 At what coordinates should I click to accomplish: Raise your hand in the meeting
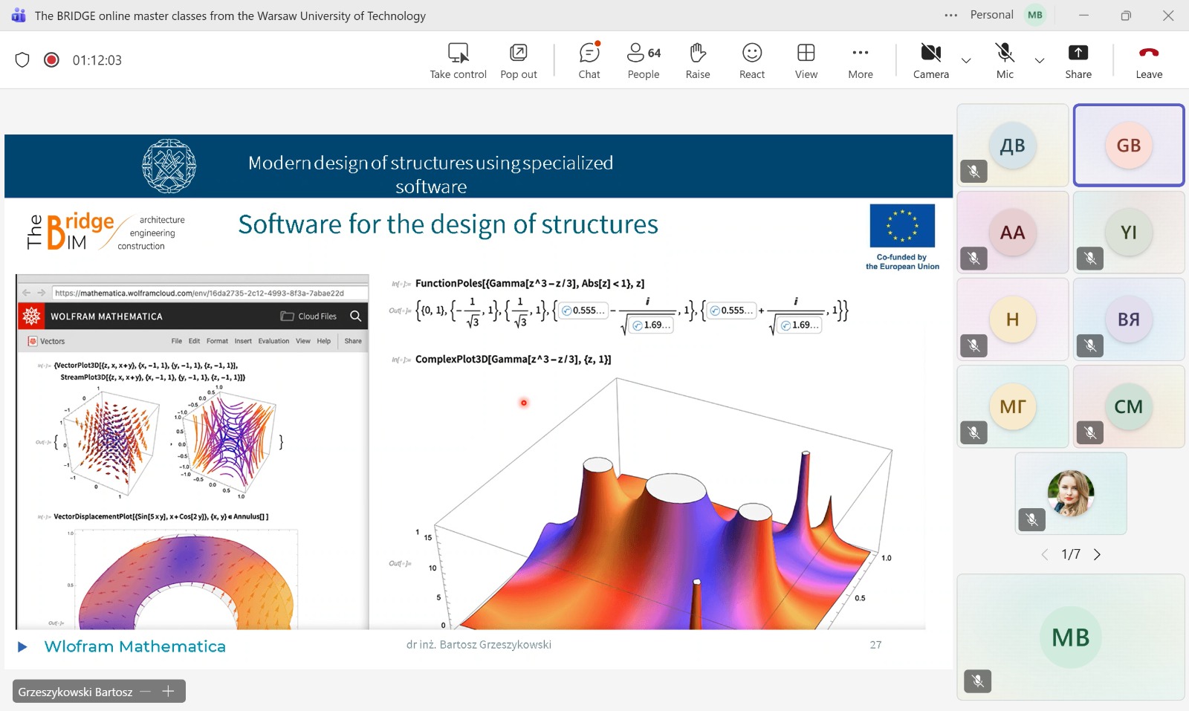point(697,60)
